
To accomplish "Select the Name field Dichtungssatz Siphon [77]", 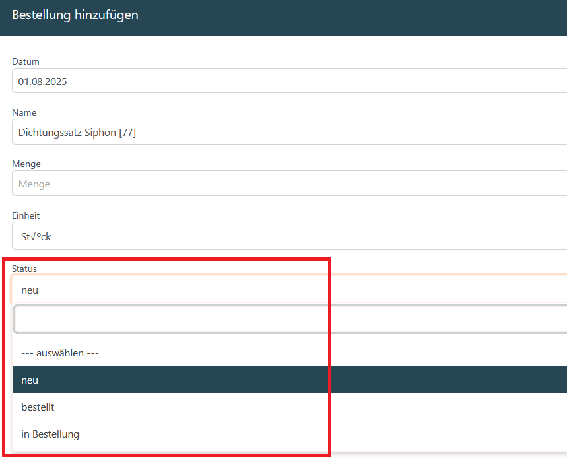I will (x=289, y=132).
